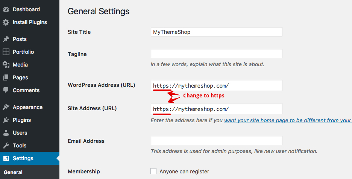Image resolution: width=352 pixels, height=179 pixels.
Task: Focus the Tagline input field
Action: (x=216, y=54)
